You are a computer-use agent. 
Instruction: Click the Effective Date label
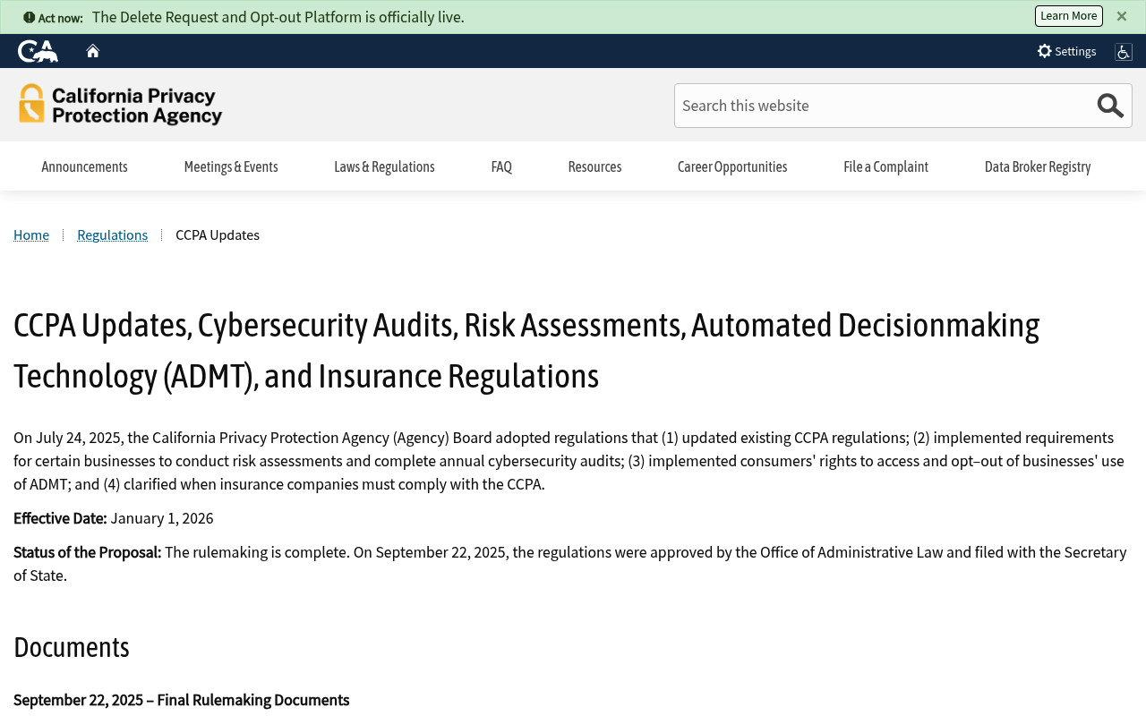(x=60, y=518)
